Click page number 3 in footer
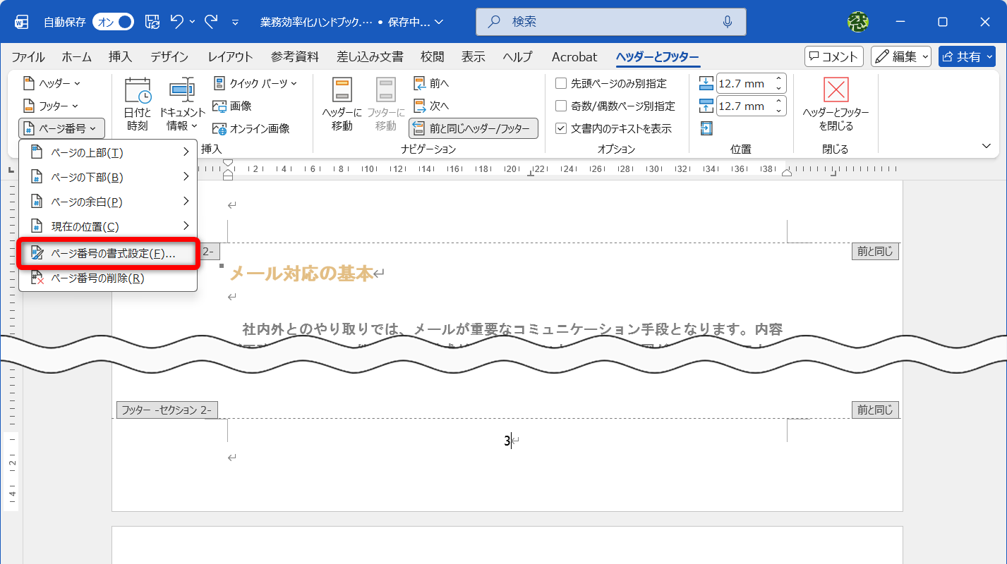 tap(507, 441)
